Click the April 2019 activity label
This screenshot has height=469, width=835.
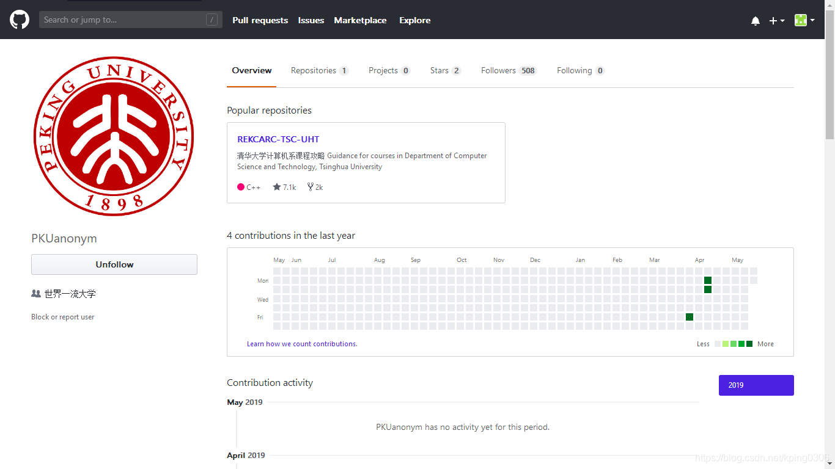[246, 455]
